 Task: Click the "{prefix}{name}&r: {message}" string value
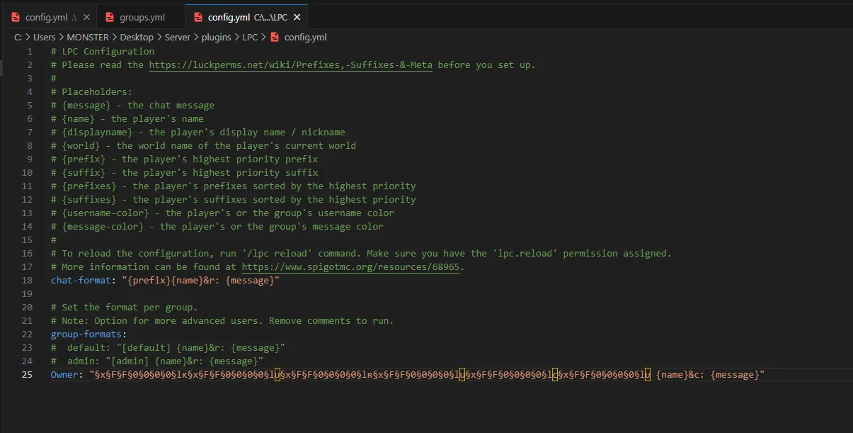[201, 281]
